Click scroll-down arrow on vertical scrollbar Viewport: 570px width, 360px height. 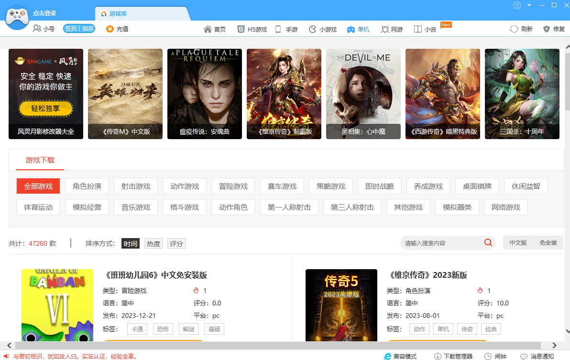568,331
